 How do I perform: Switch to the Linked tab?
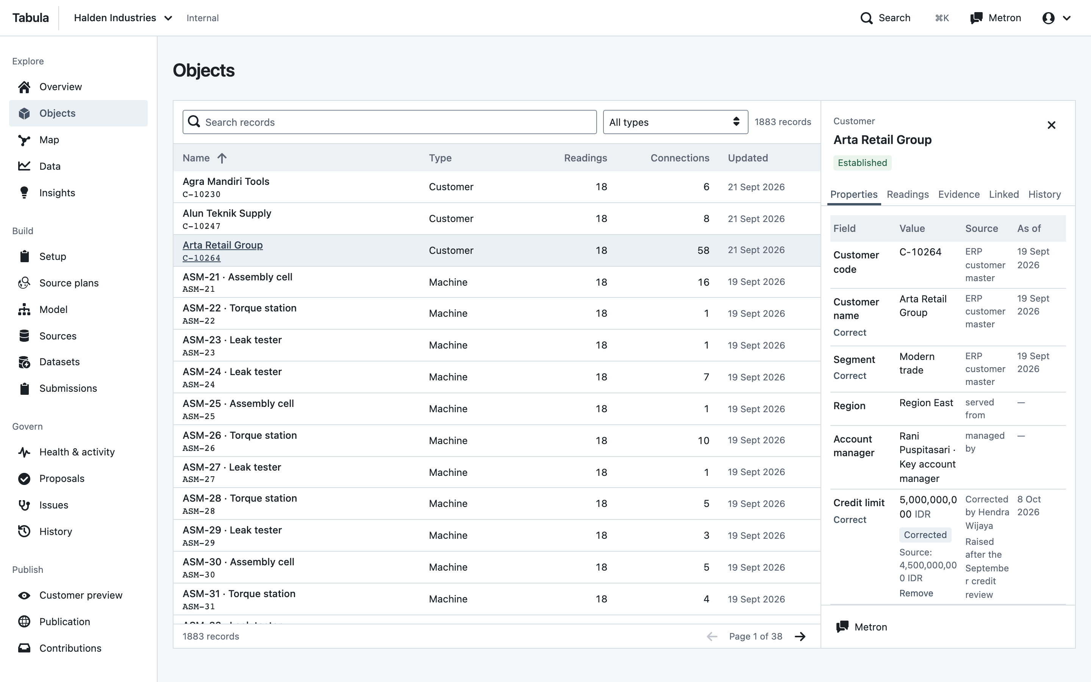pyautogui.click(x=1004, y=194)
